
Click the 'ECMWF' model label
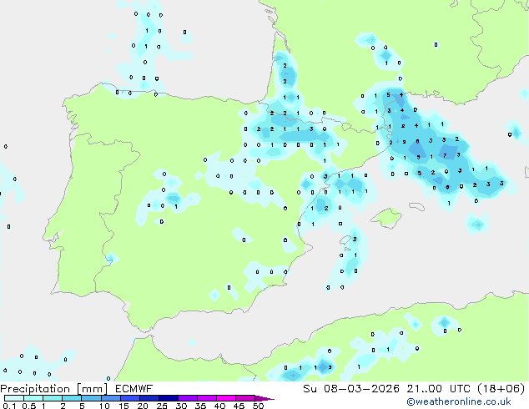(x=134, y=389)
